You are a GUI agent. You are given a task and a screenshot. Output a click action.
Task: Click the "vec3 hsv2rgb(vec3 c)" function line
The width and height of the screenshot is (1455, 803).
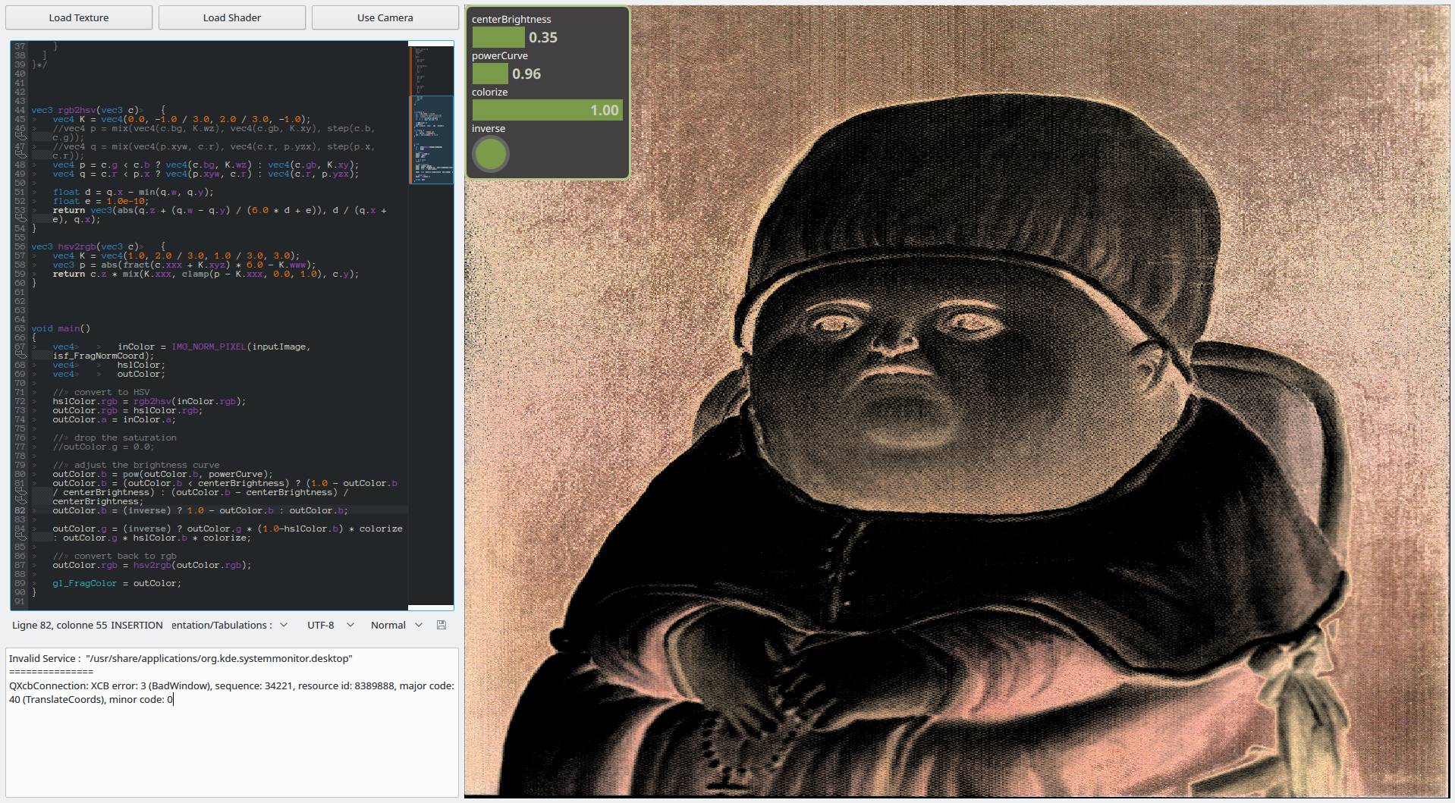pos(99,246)
